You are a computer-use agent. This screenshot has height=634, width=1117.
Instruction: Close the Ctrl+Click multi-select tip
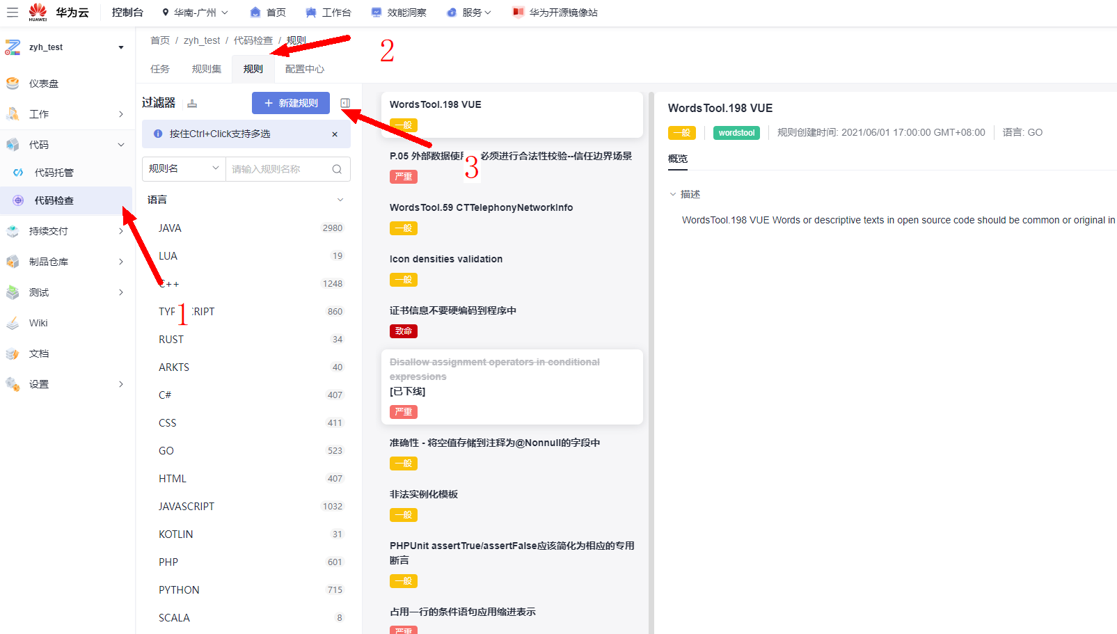[x=335, y=134]
